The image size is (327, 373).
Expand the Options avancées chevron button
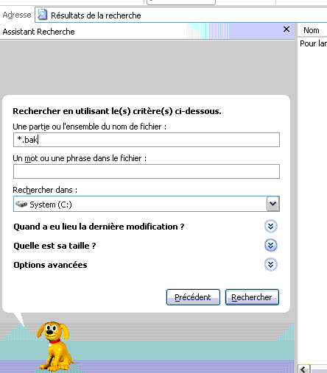270,265
